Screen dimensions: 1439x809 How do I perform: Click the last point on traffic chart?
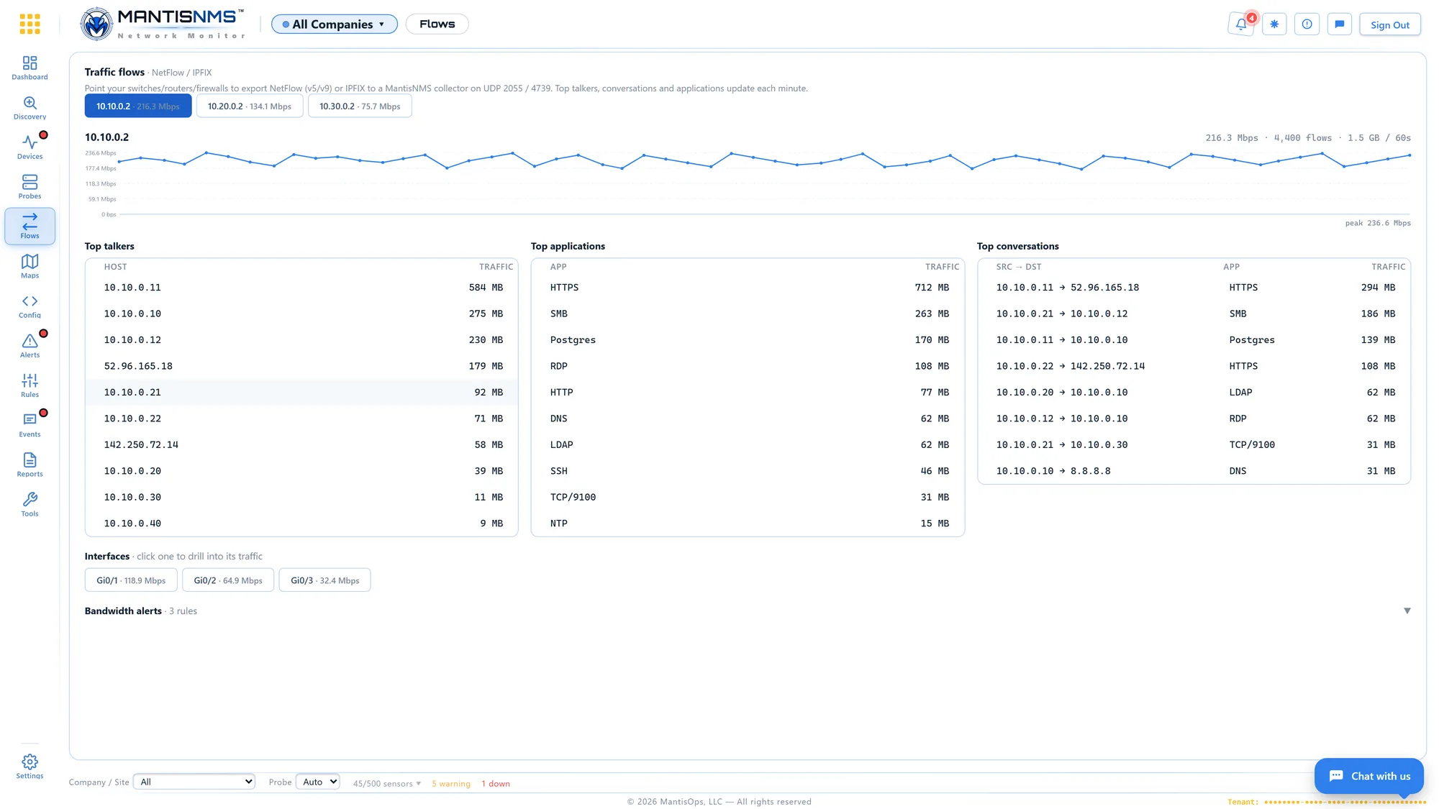[1409, 155]
